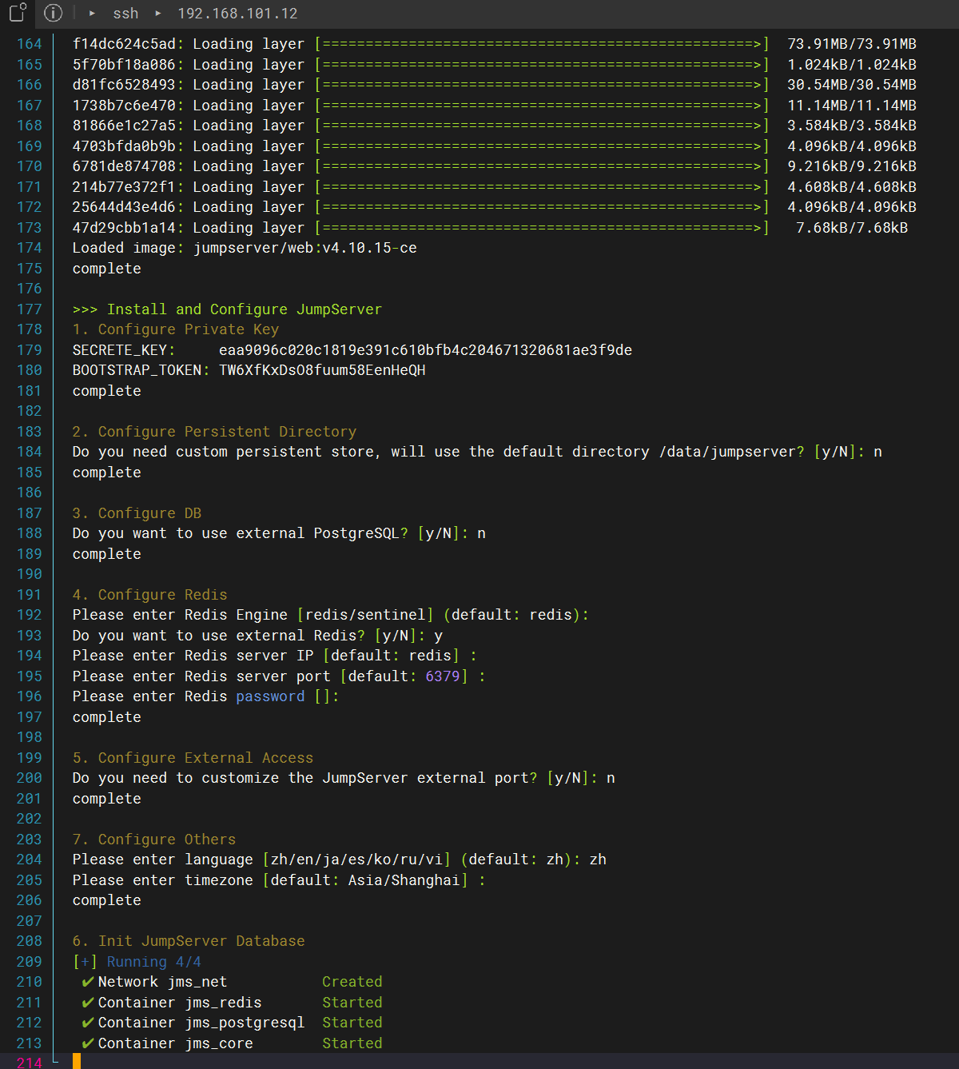Click the '2. Configure Persistent Directory' heading
This screenshot has height=1069, width=959.
point(214,432)
